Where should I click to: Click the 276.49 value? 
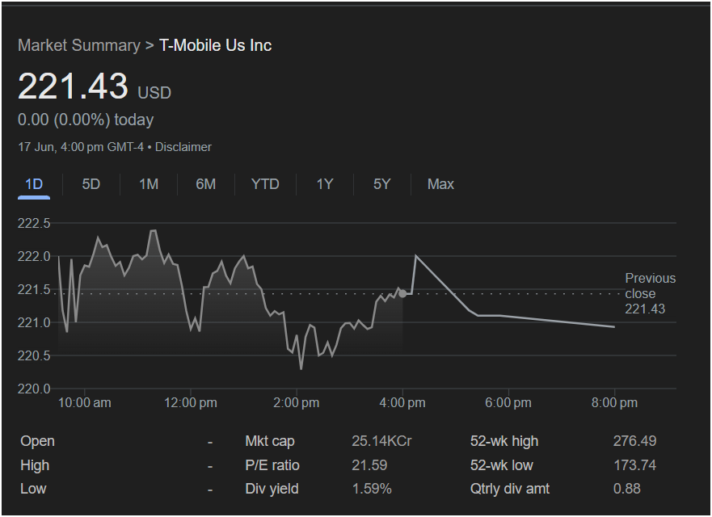pos(634,441)
